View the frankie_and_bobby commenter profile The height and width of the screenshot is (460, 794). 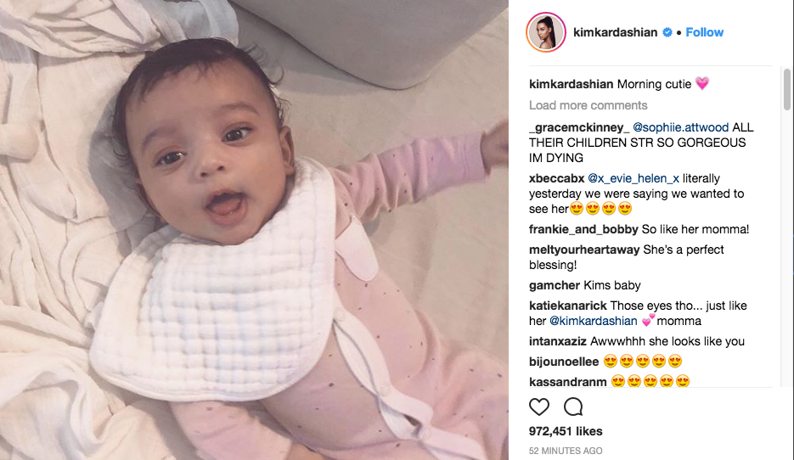pos(583,229)
